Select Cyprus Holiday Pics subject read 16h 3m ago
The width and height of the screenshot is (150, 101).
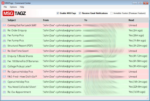[18, 82]
